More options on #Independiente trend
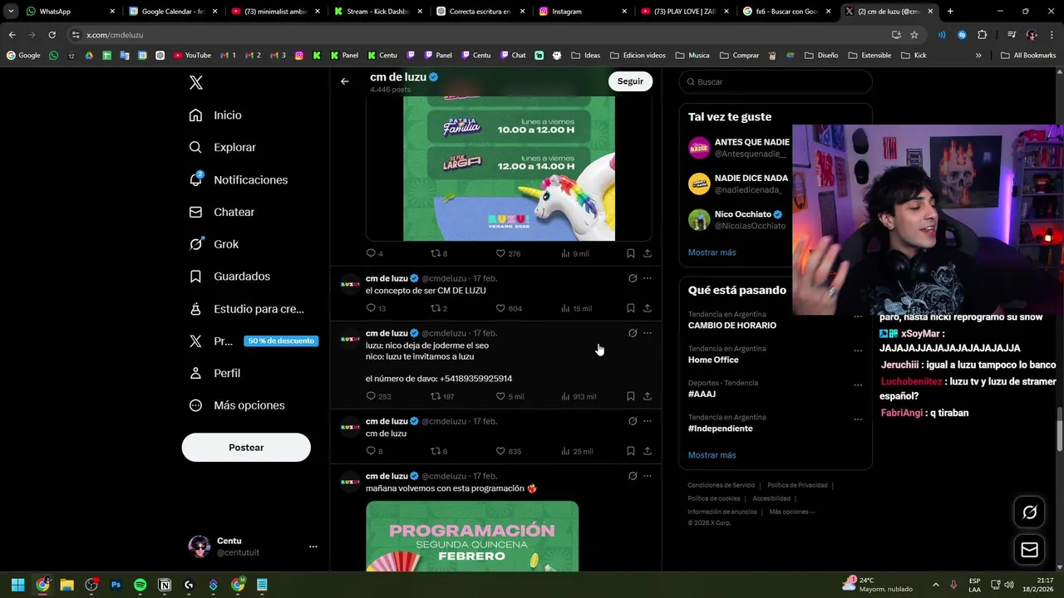The image size is (1064, 598). tap(858, 419)
